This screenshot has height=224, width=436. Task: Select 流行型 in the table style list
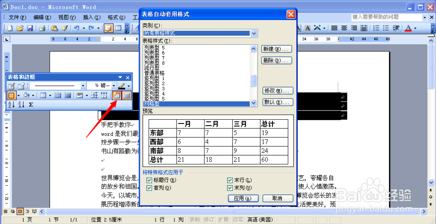(152, 68)
